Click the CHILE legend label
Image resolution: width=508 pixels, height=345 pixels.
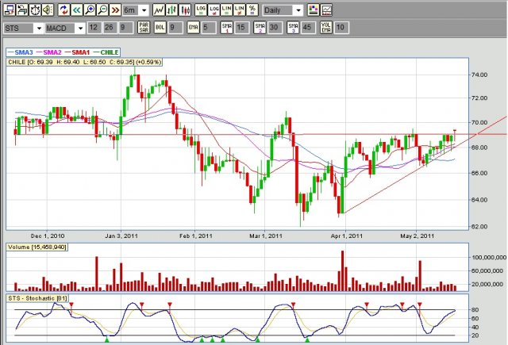click(110, 52)
